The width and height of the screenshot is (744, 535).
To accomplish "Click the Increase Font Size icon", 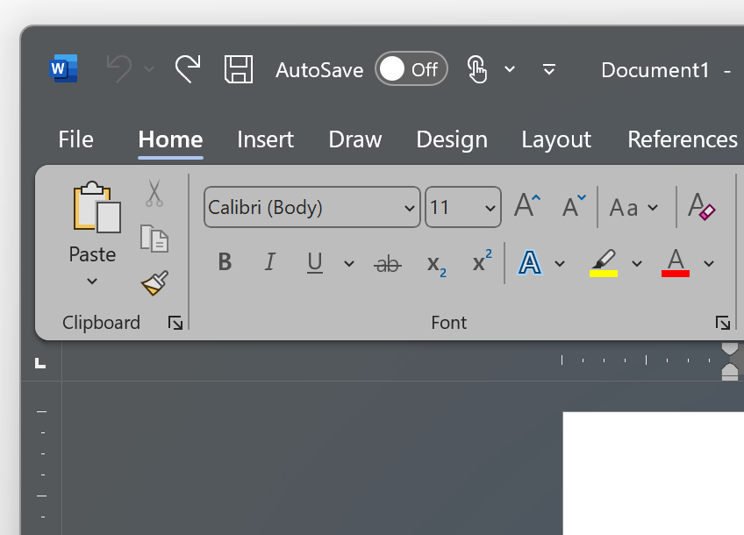I will click(526, 205).
